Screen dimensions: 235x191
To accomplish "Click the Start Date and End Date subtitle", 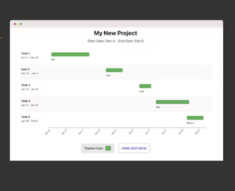I will [x=115, y=41].
